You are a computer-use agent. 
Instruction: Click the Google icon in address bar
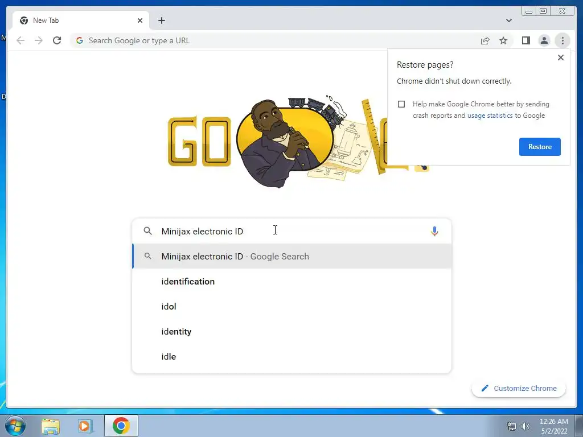[x=80, y=40]
